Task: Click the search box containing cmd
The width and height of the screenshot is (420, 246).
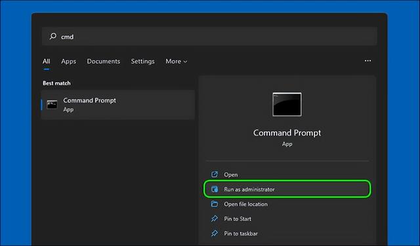Action: [209, 36]
